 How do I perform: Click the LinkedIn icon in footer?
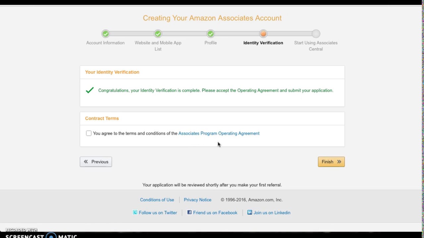pyautogui.click(x=250, y=213)
